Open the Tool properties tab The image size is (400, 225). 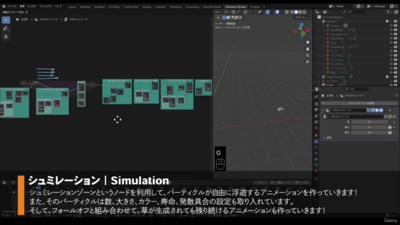(x=316, y=97)
